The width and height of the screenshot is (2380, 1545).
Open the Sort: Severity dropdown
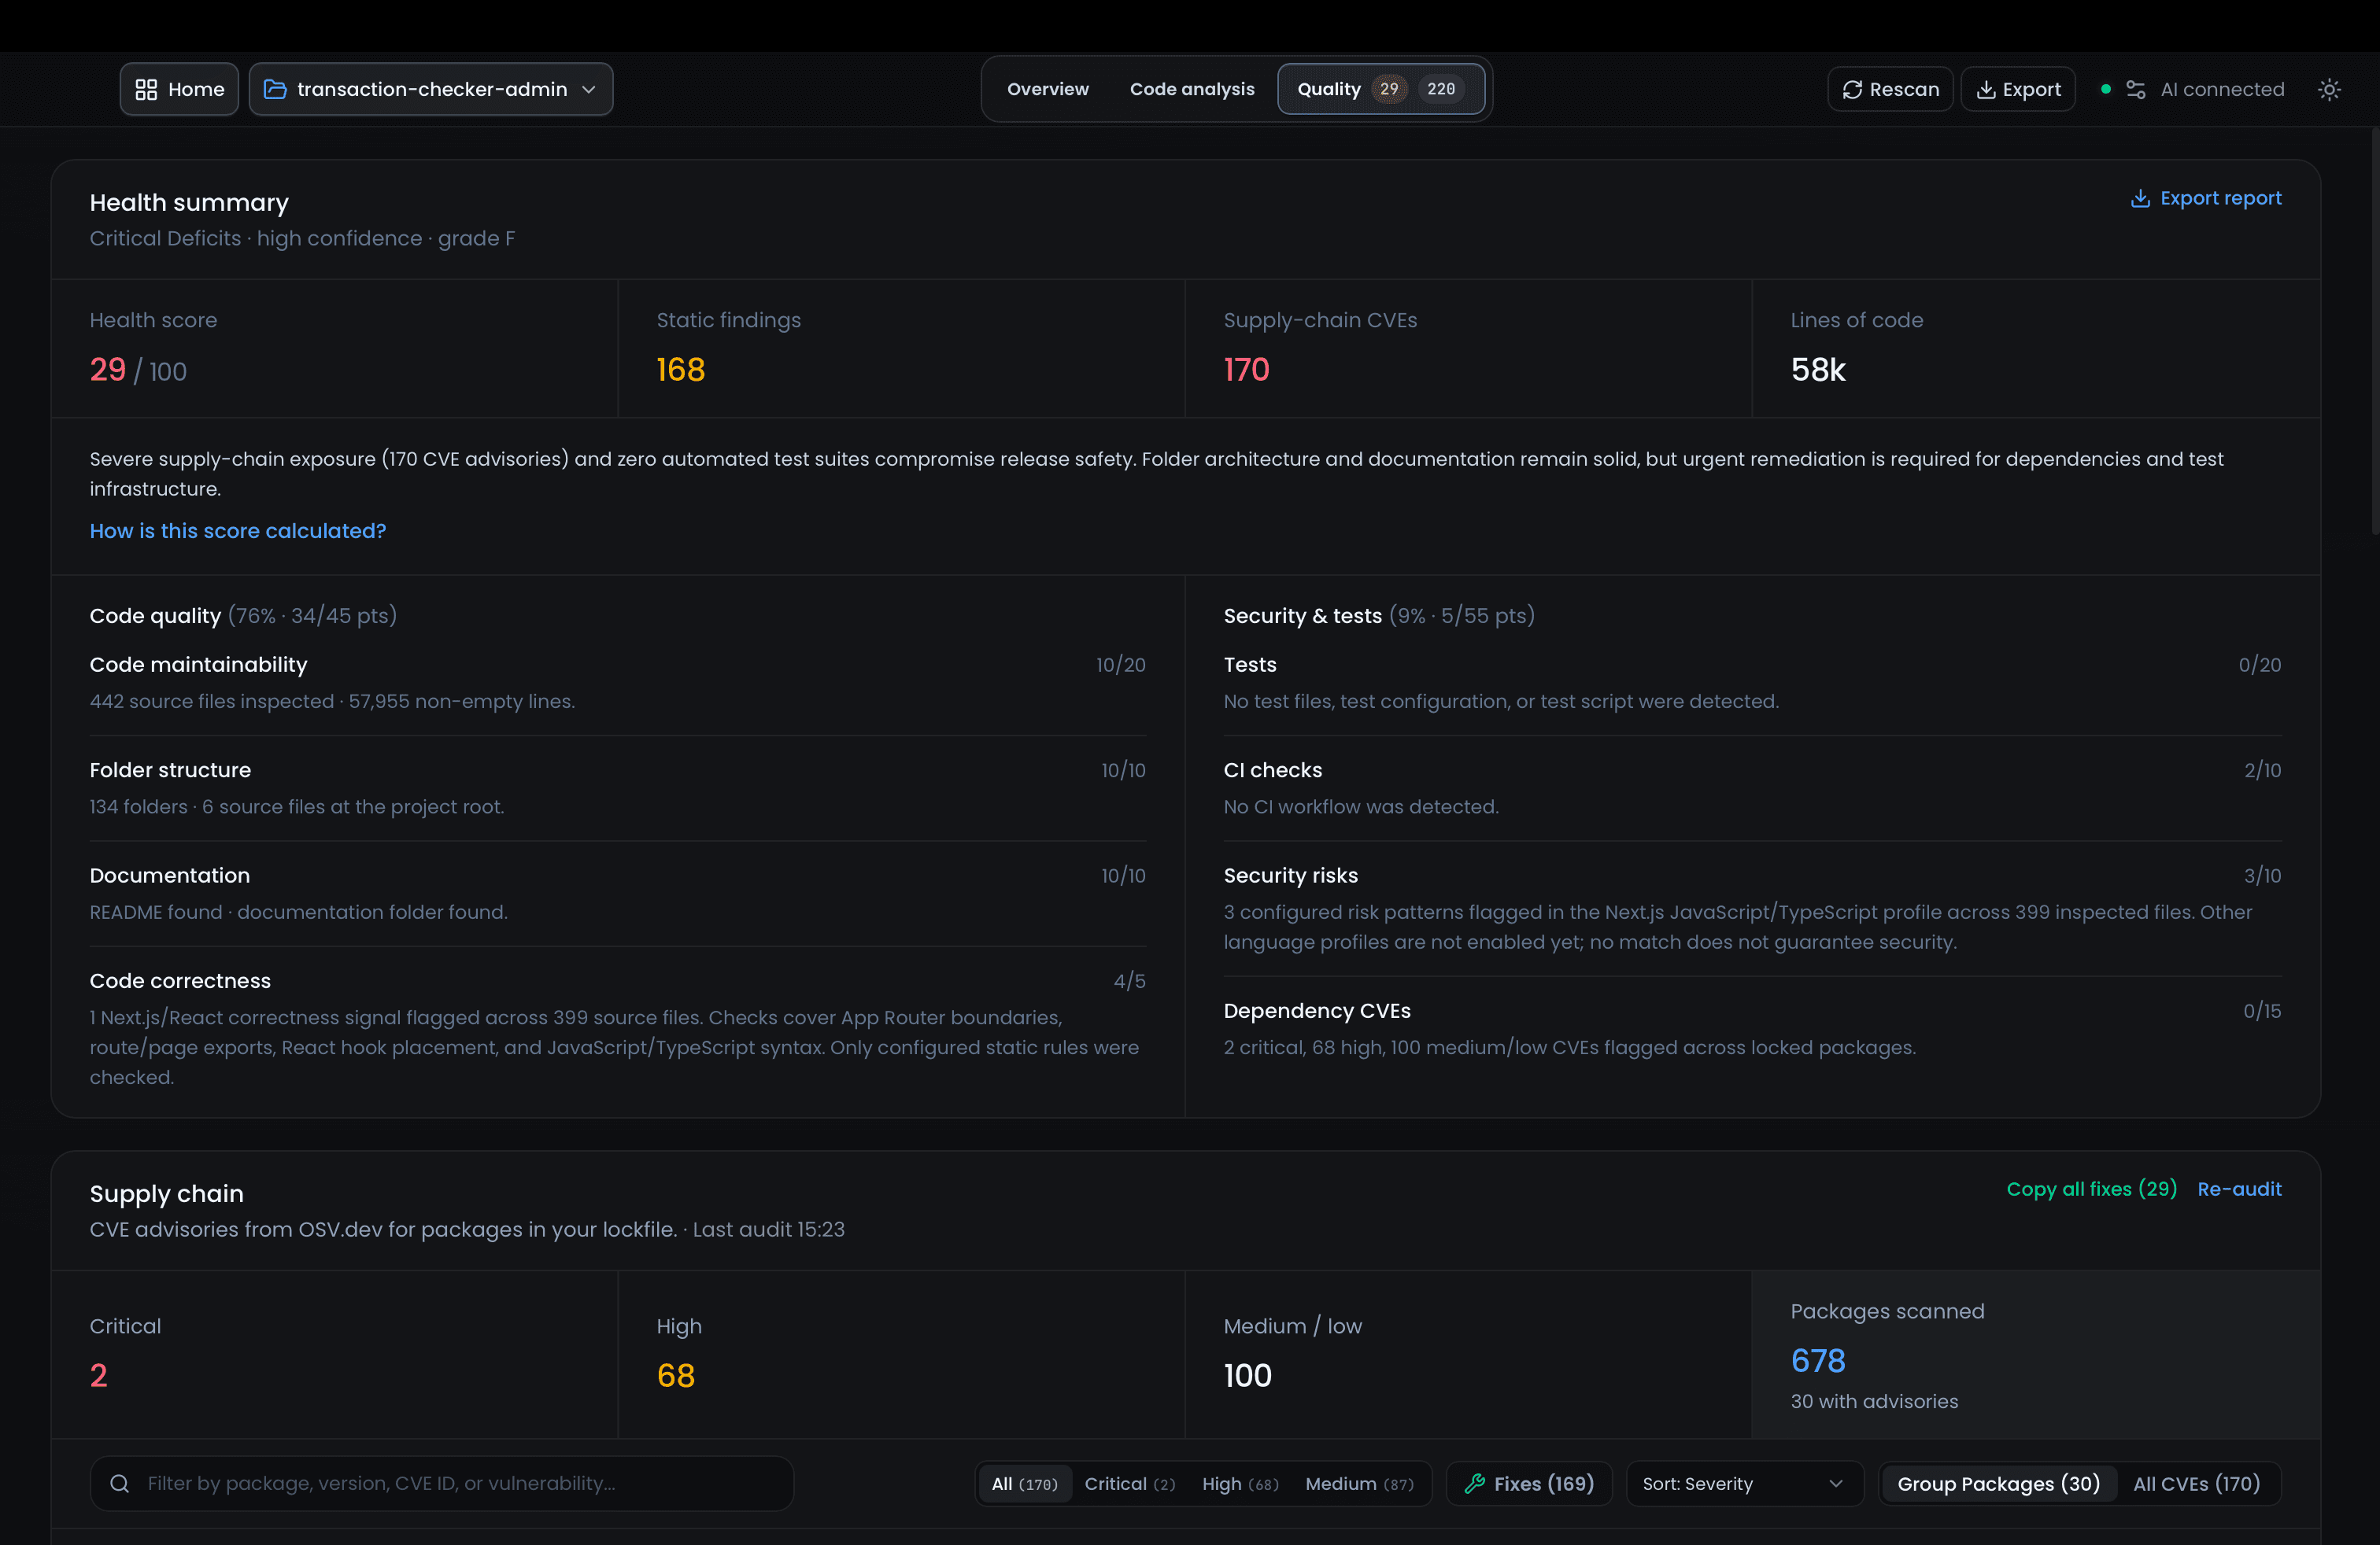(x=1744, y=1483)
